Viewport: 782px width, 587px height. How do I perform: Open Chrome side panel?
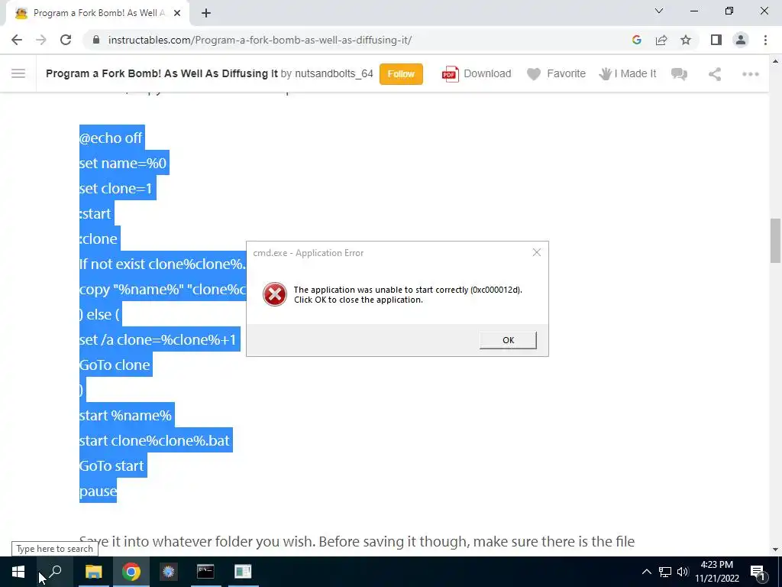coord(716,40)
